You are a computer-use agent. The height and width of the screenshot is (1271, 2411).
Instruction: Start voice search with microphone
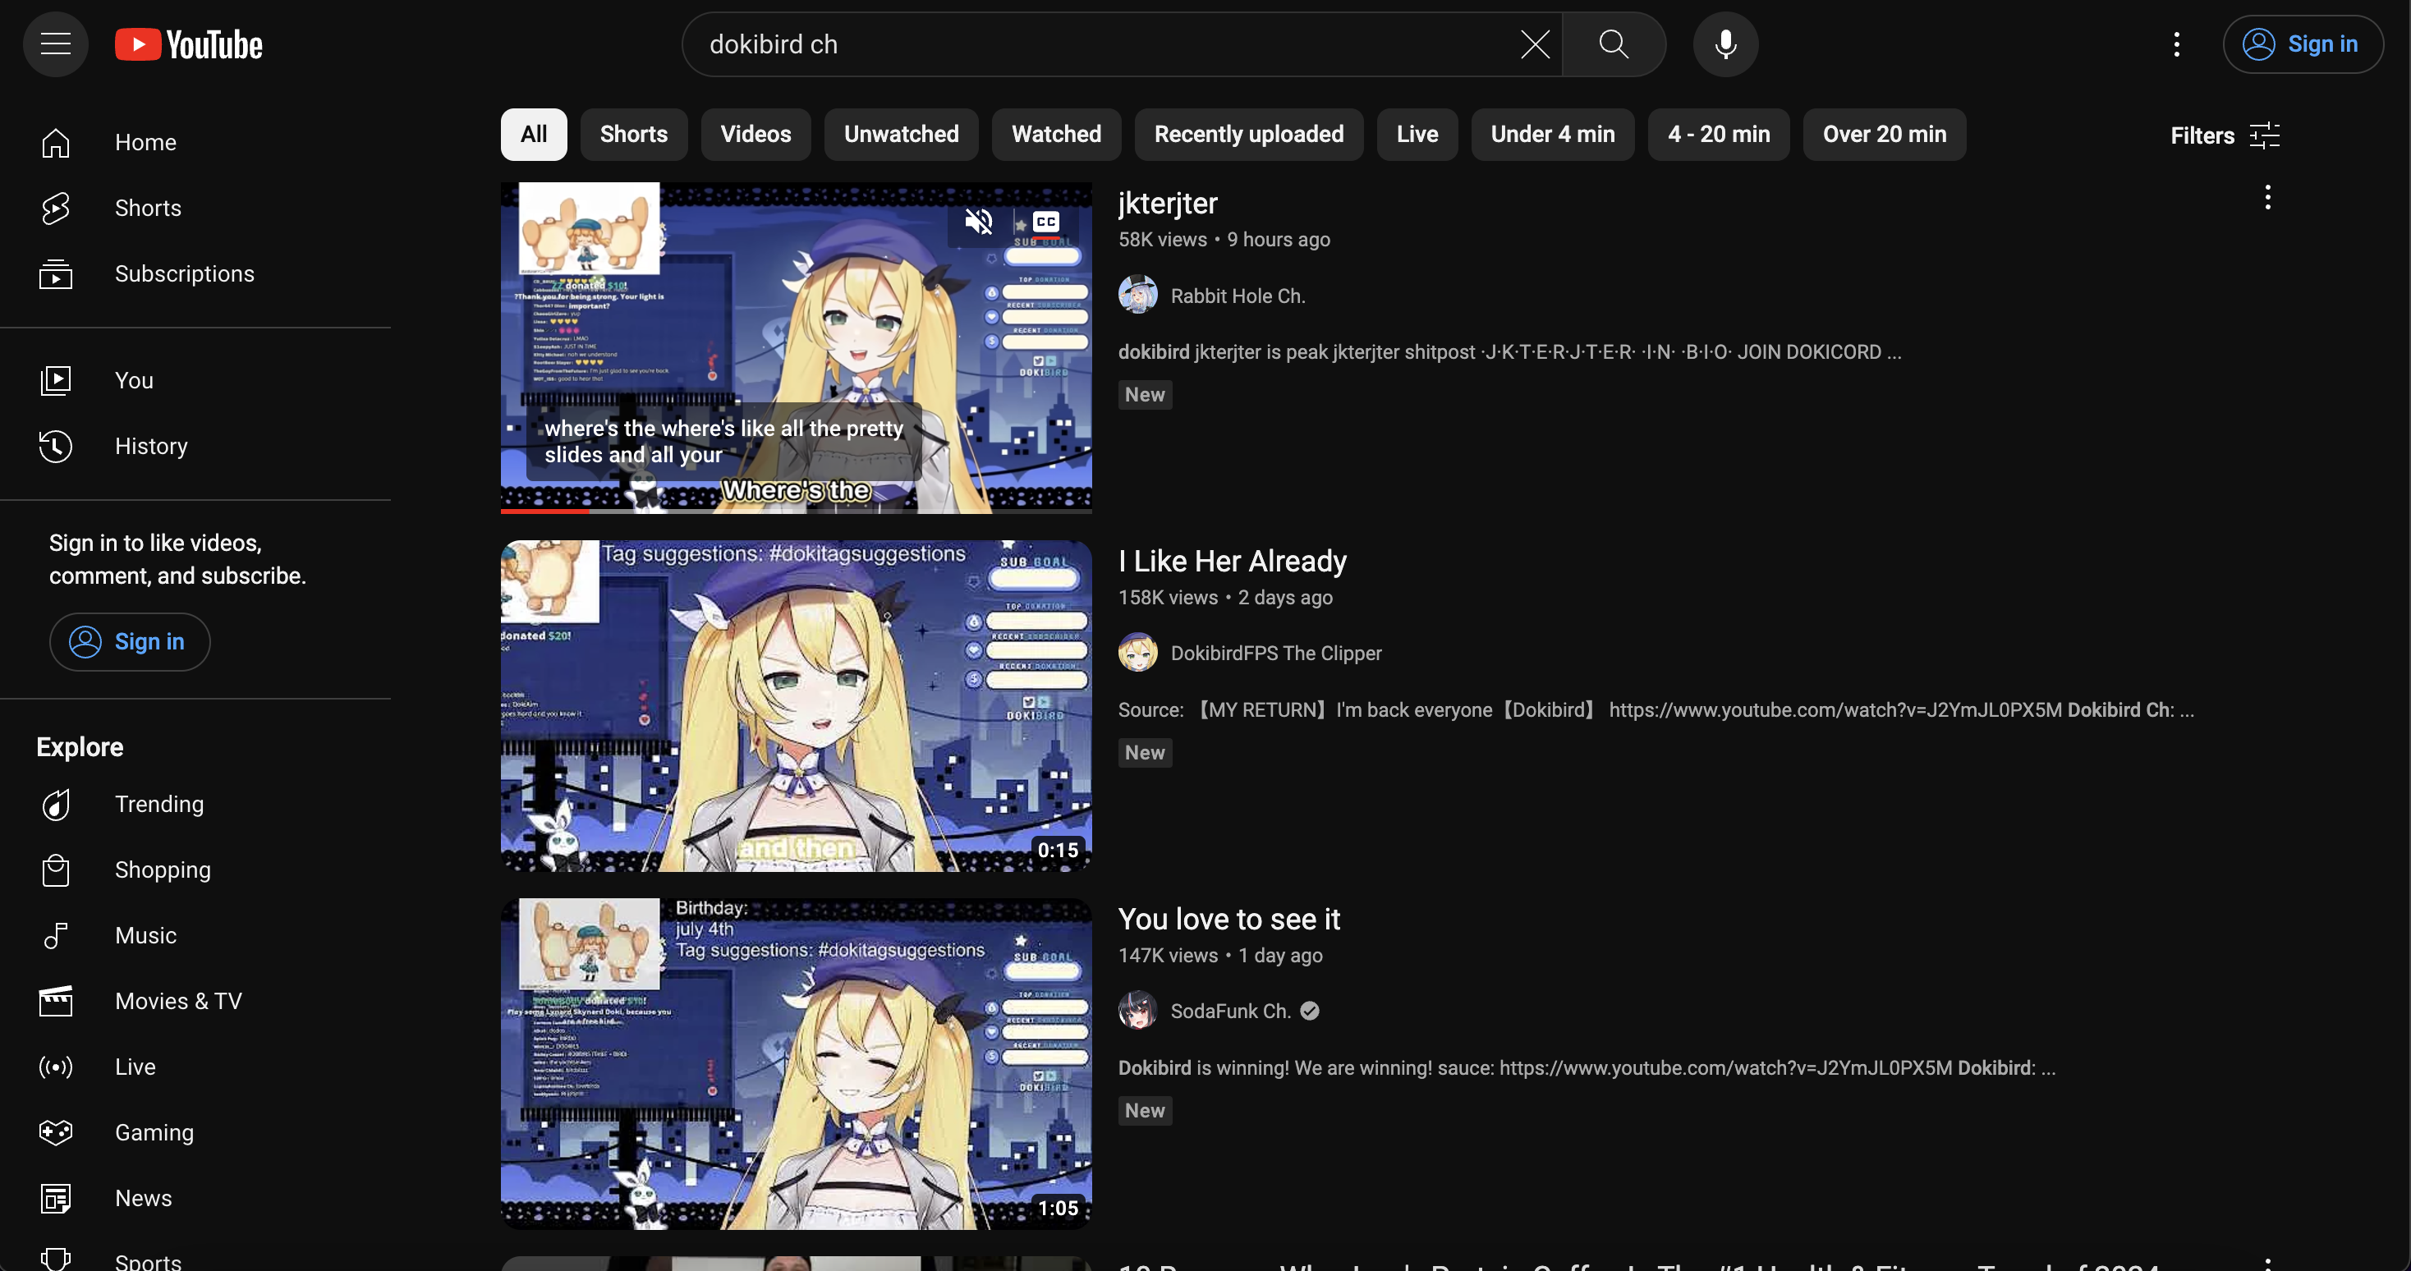point(1725,44)
